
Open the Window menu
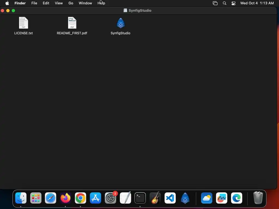(x=85, y=3)
